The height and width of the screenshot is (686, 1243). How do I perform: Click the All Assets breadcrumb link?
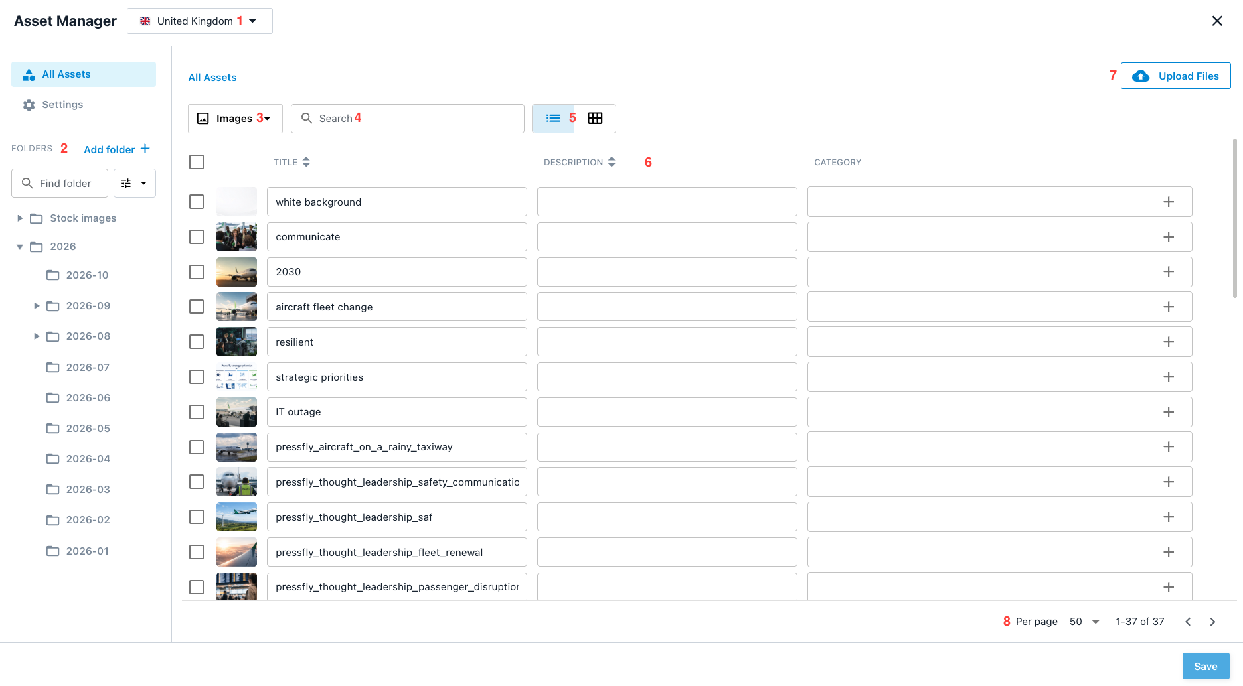pyautogui.click(x=212, y=78)
